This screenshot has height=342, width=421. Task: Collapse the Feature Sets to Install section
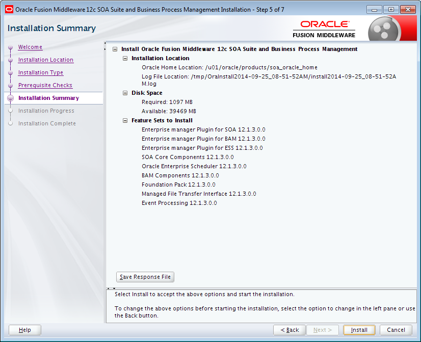124,120
